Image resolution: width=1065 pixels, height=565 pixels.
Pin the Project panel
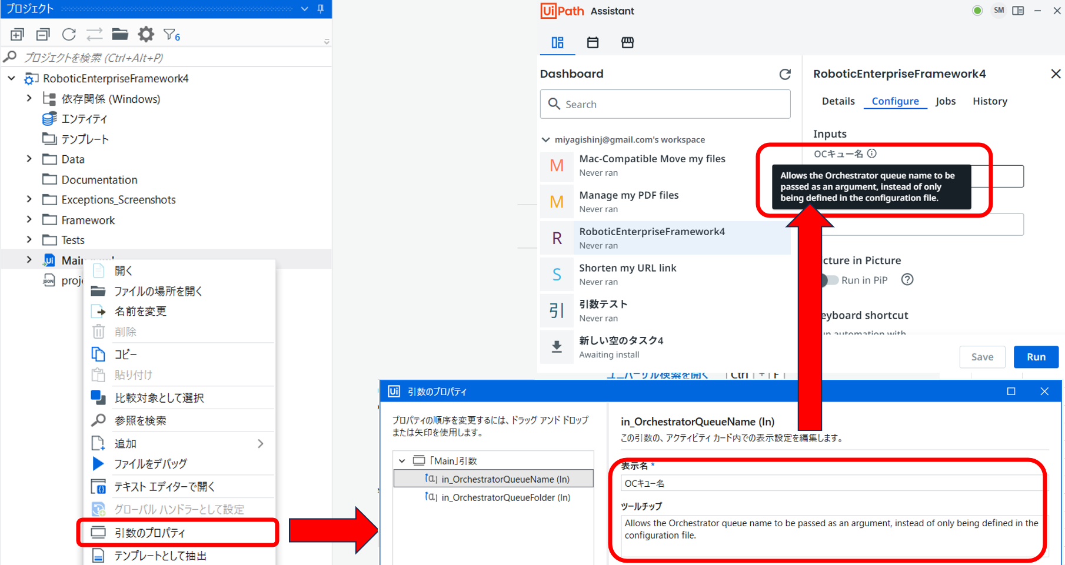point(321,9)
